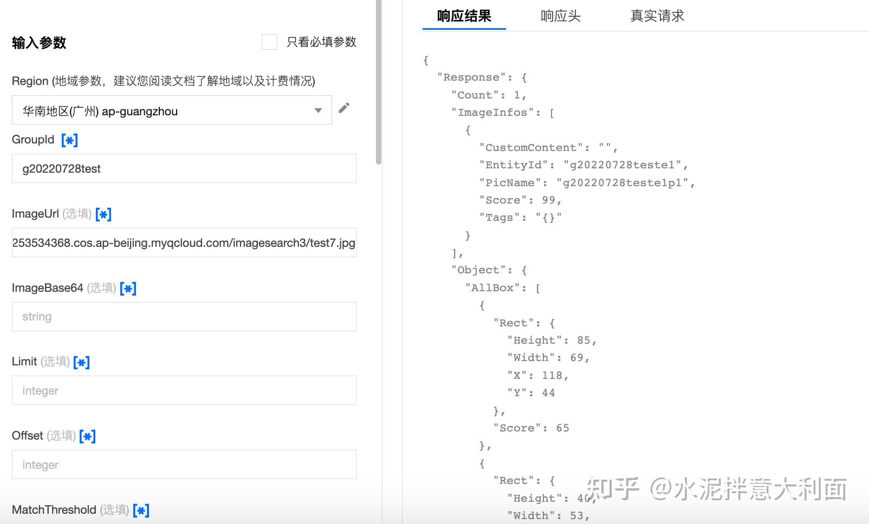Click the "EntityId": "g20220728teste1" line
The image size is (869, 524).
coord(583,165)
